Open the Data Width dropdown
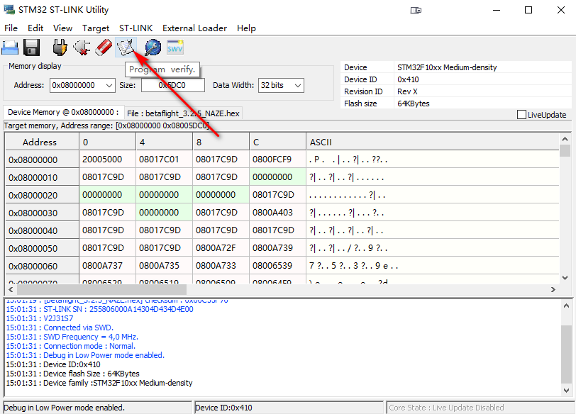576x414 pixels. click(297, 85)
